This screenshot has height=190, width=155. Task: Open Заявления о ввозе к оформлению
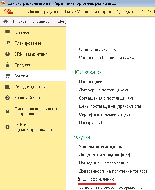tap(111, 187)
